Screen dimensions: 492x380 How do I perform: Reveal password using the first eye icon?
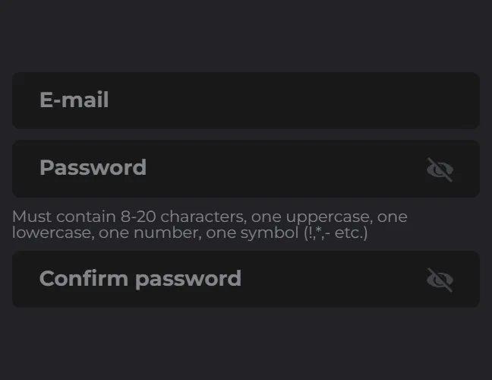point(440,169)
